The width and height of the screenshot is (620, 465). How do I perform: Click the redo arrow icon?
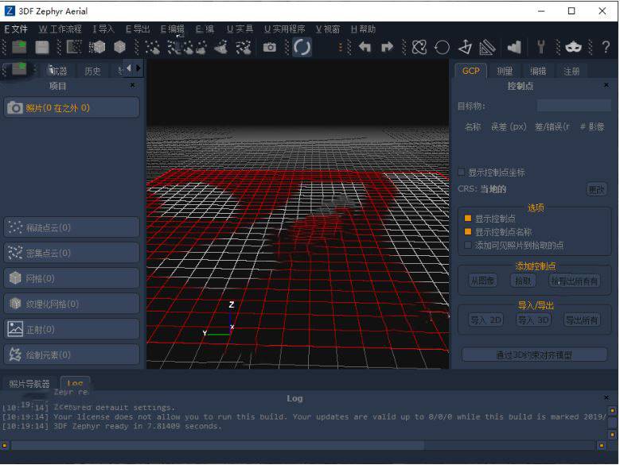click(387, 47)
